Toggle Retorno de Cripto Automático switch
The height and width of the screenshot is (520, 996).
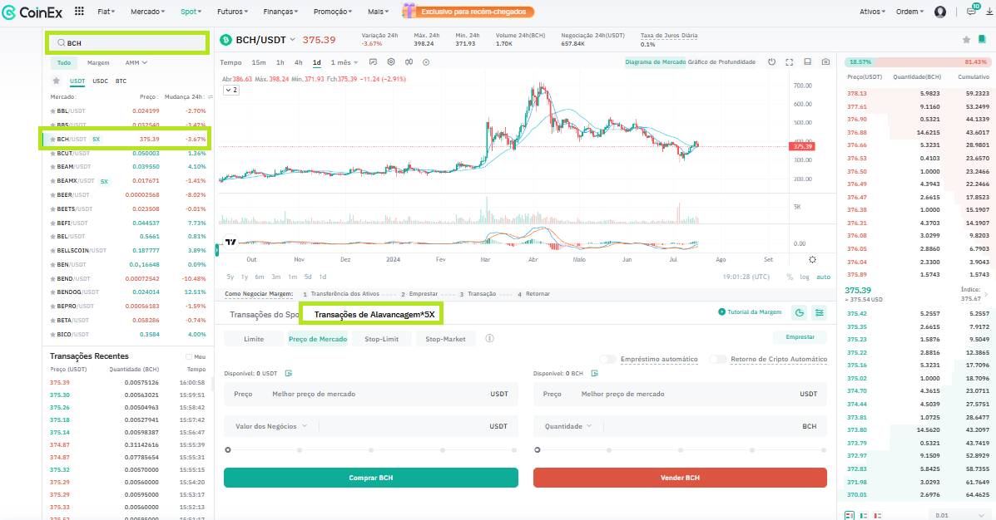(718, 359)
